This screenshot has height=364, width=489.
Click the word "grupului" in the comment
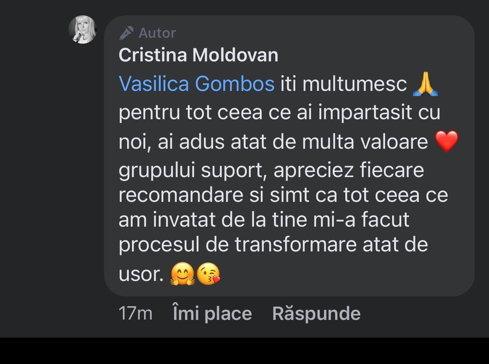(156, 170)
